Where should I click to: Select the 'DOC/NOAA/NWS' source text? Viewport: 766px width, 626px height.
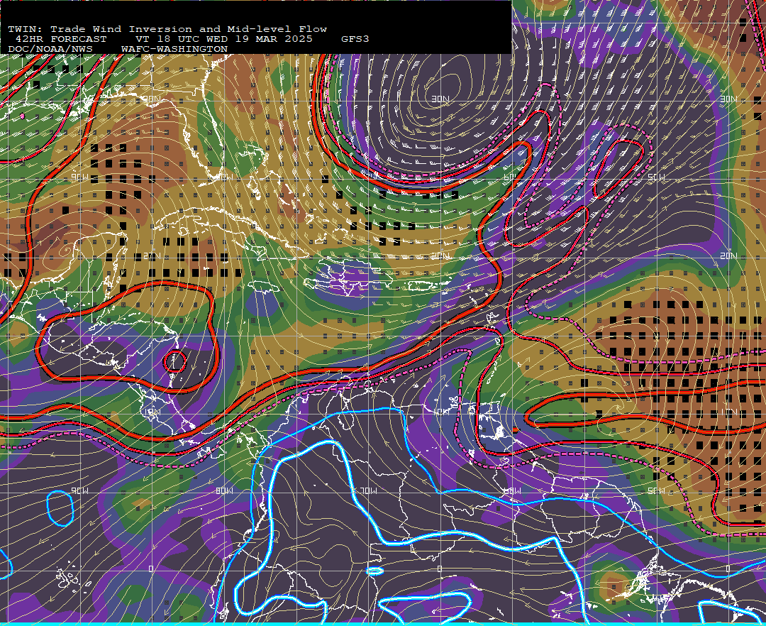point(50,50)
